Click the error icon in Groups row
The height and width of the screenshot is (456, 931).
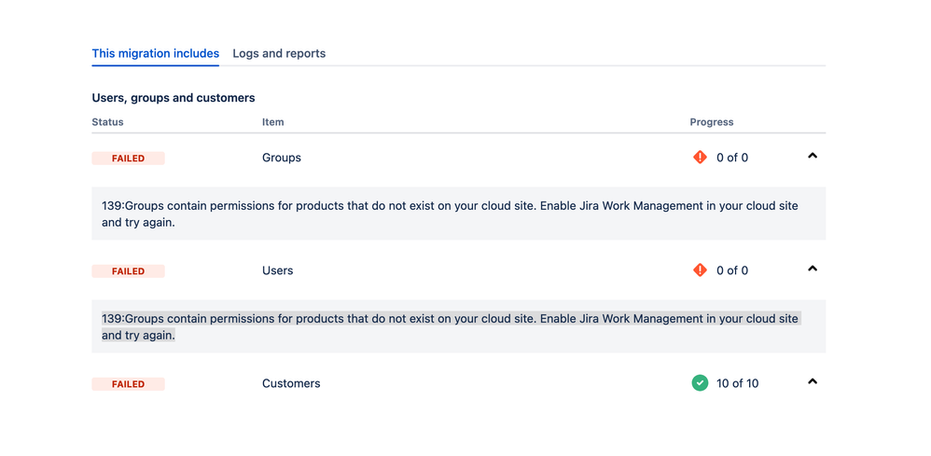point(700,158)
